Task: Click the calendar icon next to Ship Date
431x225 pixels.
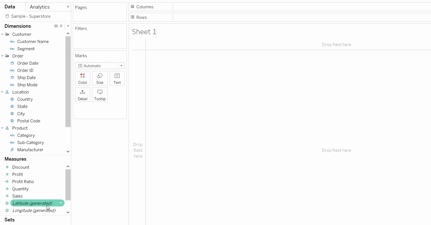Action: 12,78
